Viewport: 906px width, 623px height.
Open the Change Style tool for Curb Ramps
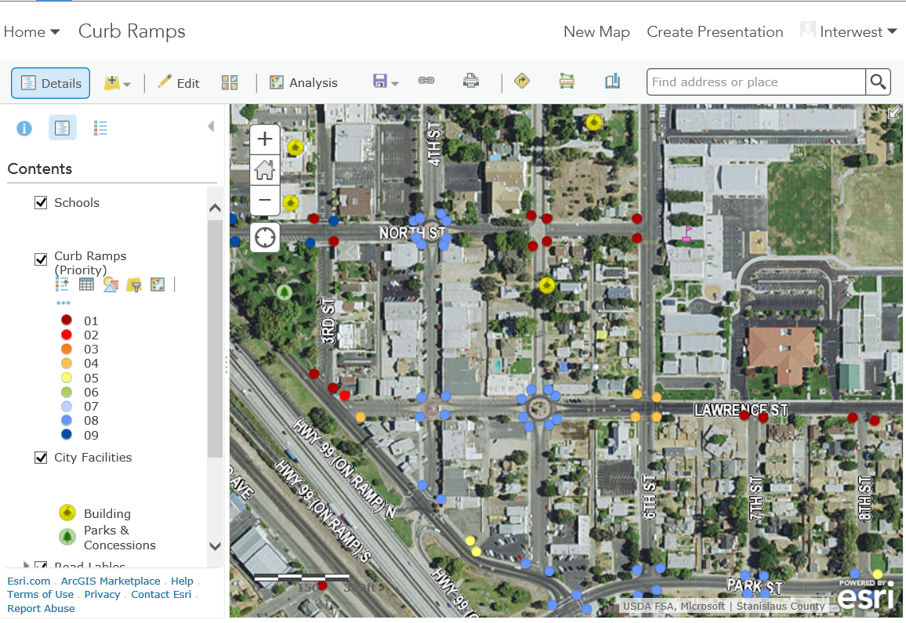click(x=110, y=284)
